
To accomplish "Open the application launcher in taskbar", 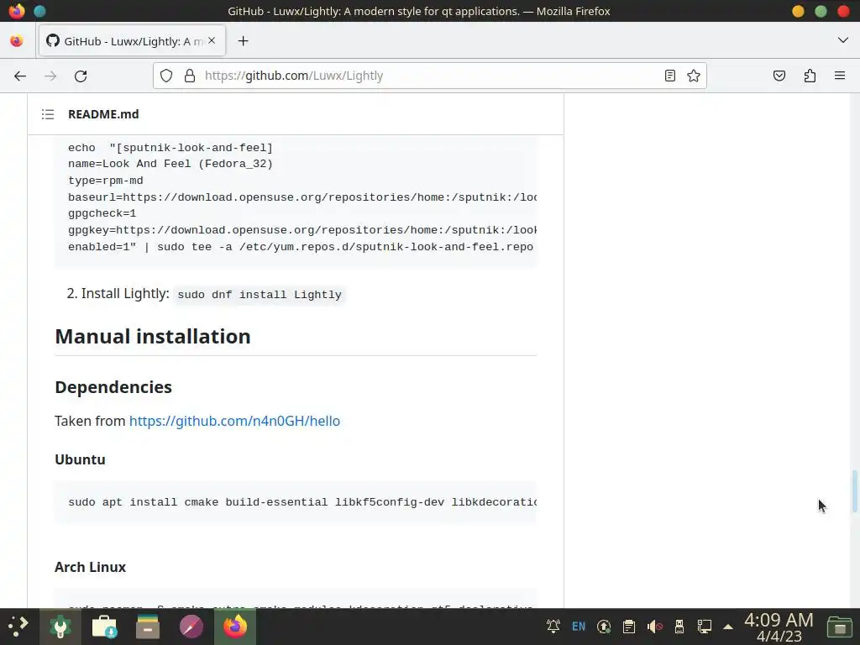I will pos(18,627).
